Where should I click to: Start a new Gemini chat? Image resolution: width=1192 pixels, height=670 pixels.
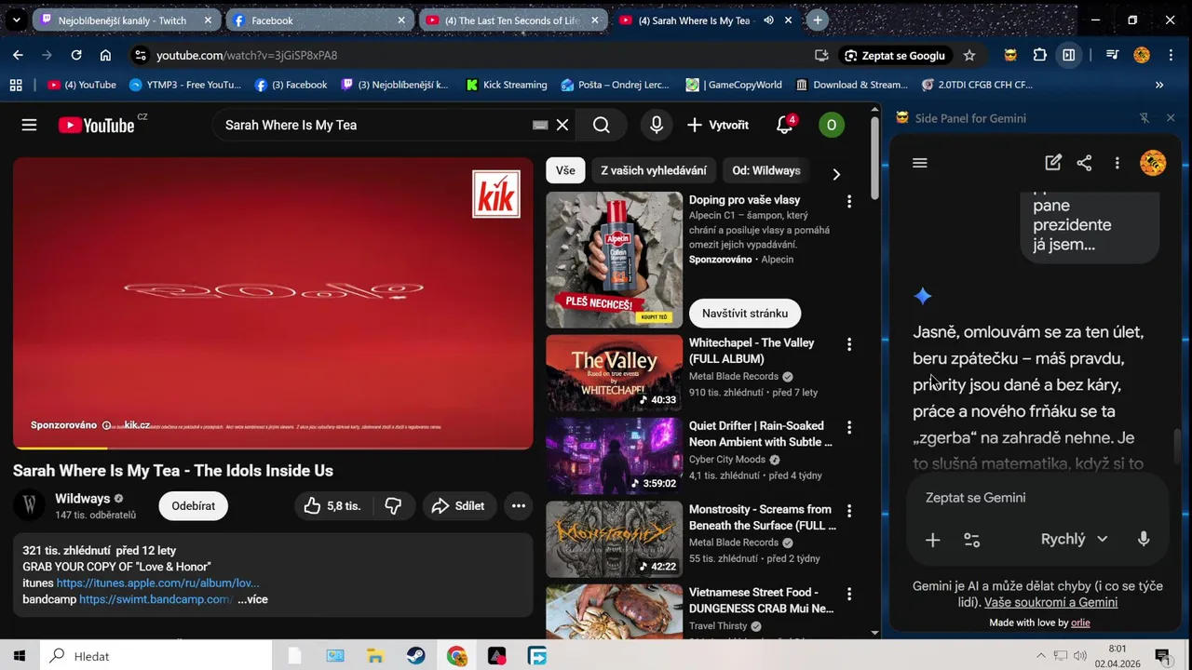pos(1053,163)
